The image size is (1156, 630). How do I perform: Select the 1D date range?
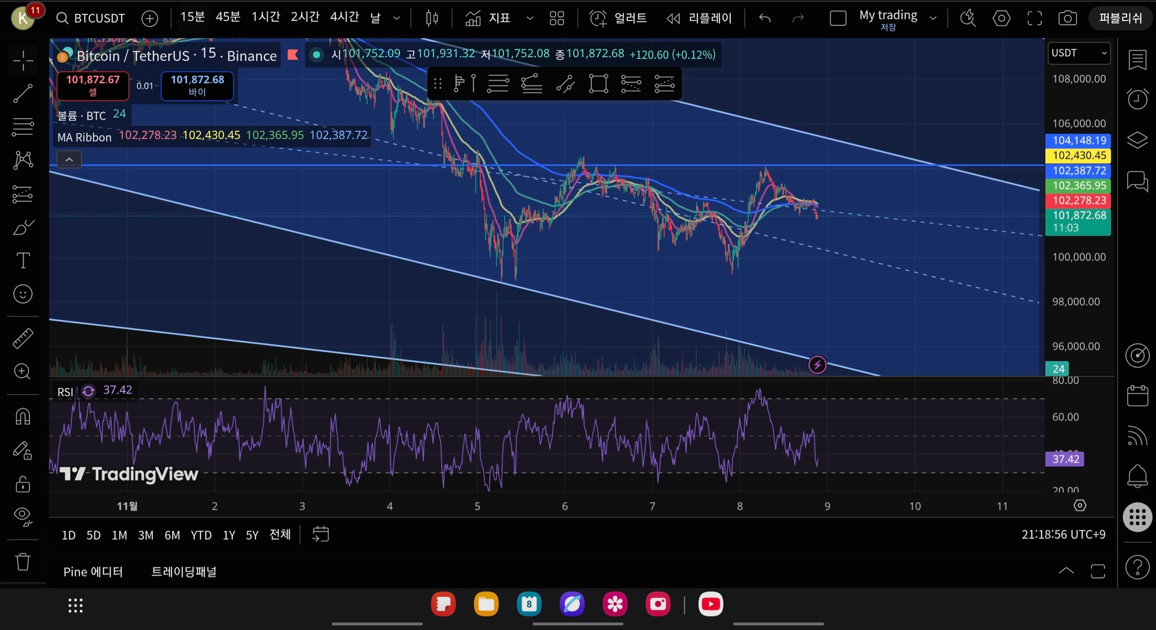click(x=69, y=535)
